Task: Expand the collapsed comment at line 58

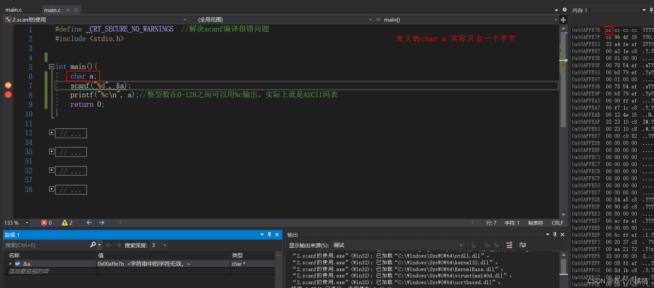Action: pyautogui.click(x=52, y=189)
